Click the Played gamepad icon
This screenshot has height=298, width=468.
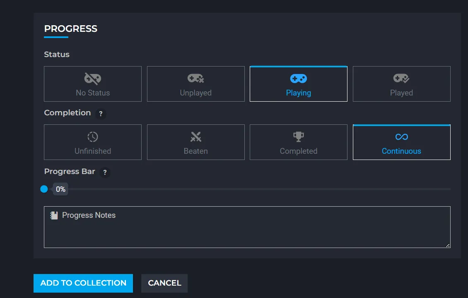tap(401, 78)
